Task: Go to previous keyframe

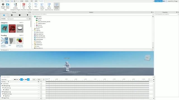Action: (17, 79)
